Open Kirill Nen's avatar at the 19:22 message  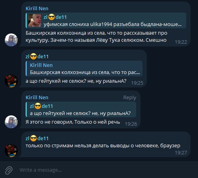point(11,40)
